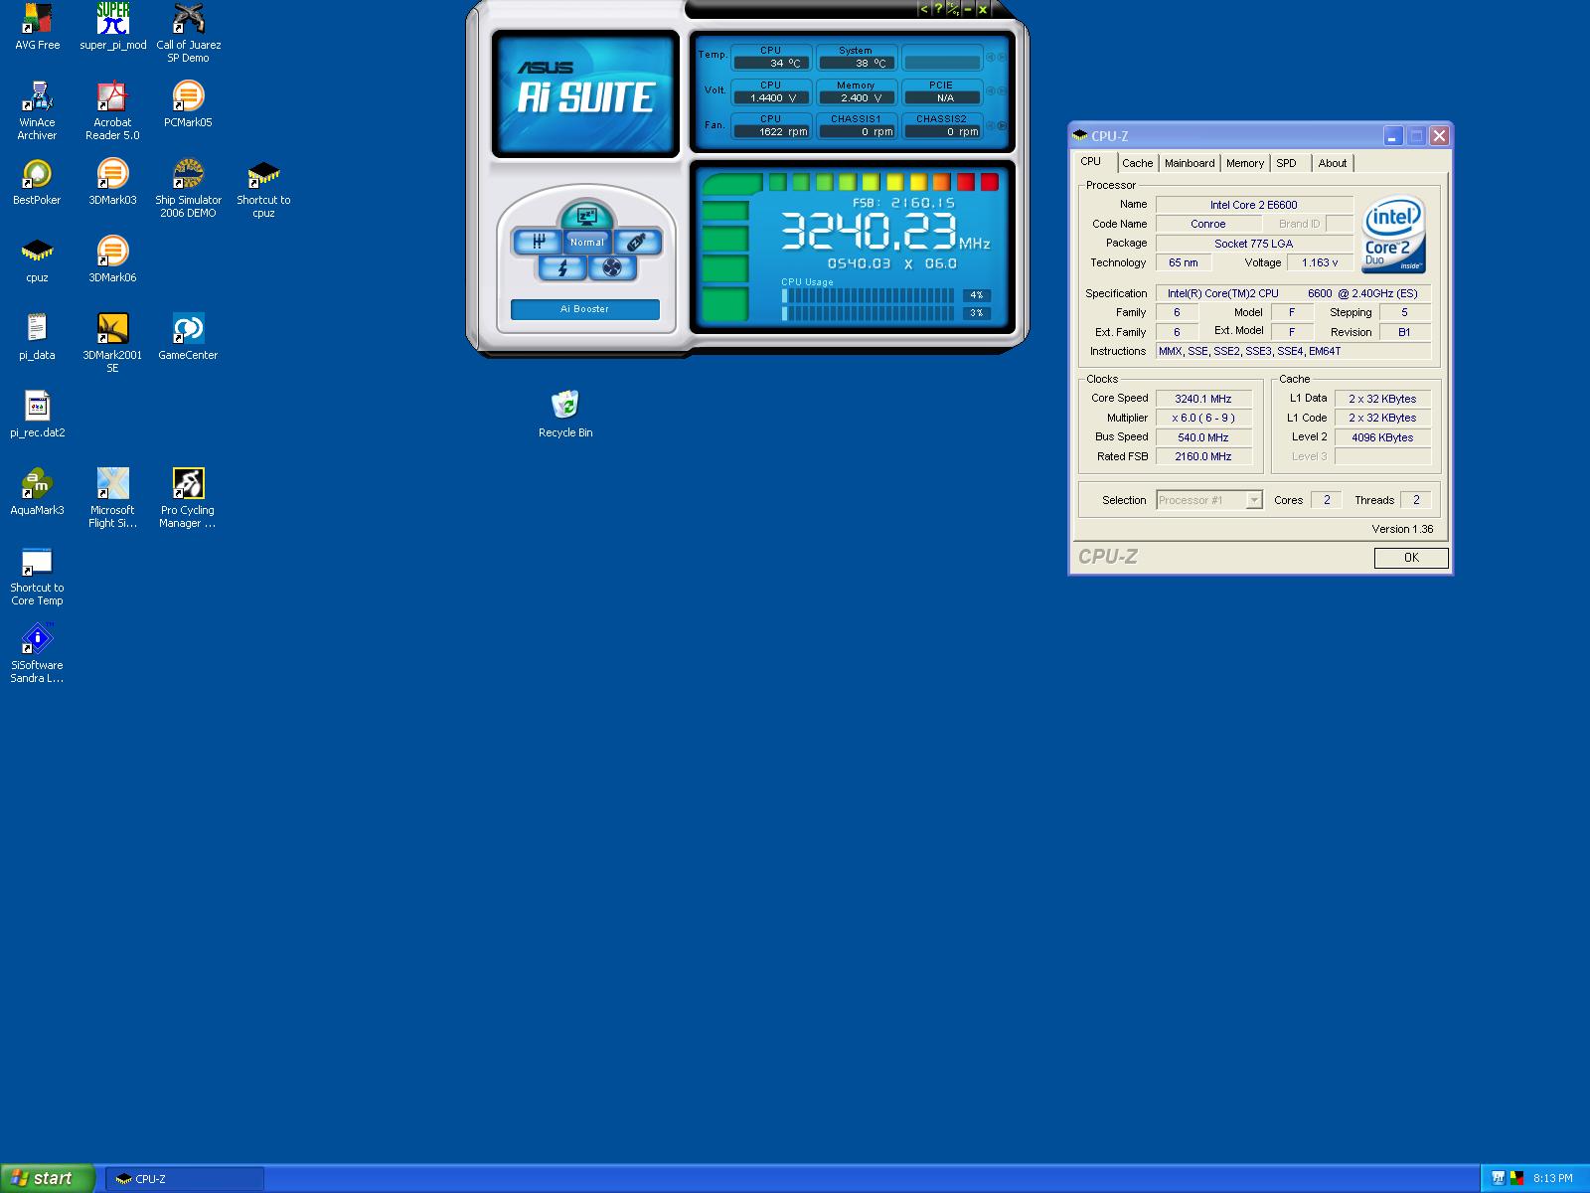Click the CPU voltage readout 1.4400 V
The image size is (1590, 1193).
point(771,97)
